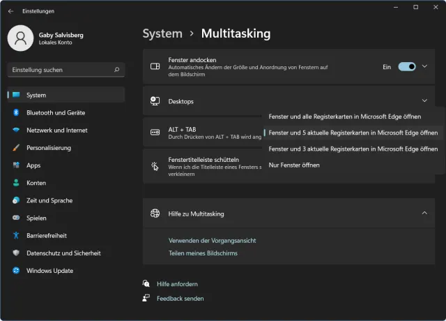Viewport: 446px width, 321px height.
Task: Turn off the Fenster andocken toggle
Action: [406, 66]
